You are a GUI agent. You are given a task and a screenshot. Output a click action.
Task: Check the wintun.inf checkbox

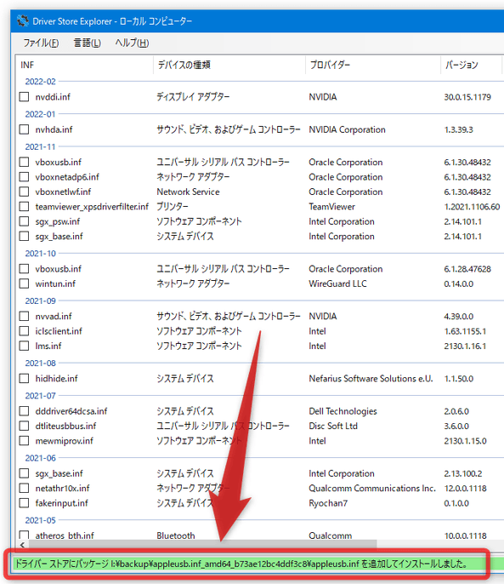[24, 283]
